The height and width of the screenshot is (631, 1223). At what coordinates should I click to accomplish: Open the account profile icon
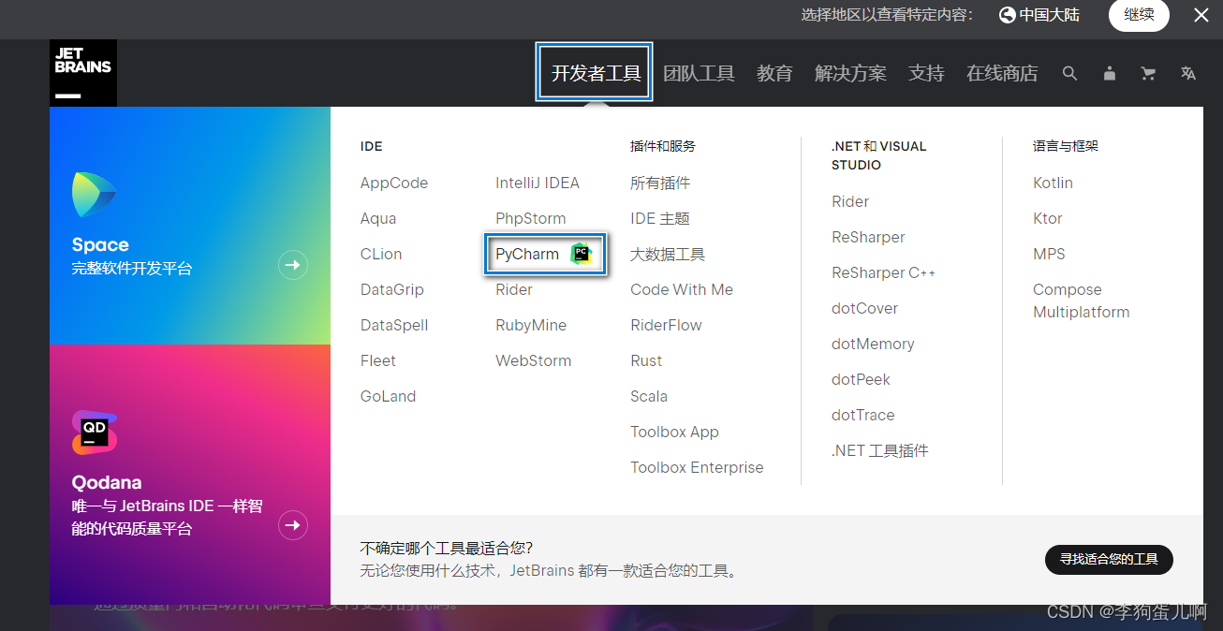(x=1110, y=73)
